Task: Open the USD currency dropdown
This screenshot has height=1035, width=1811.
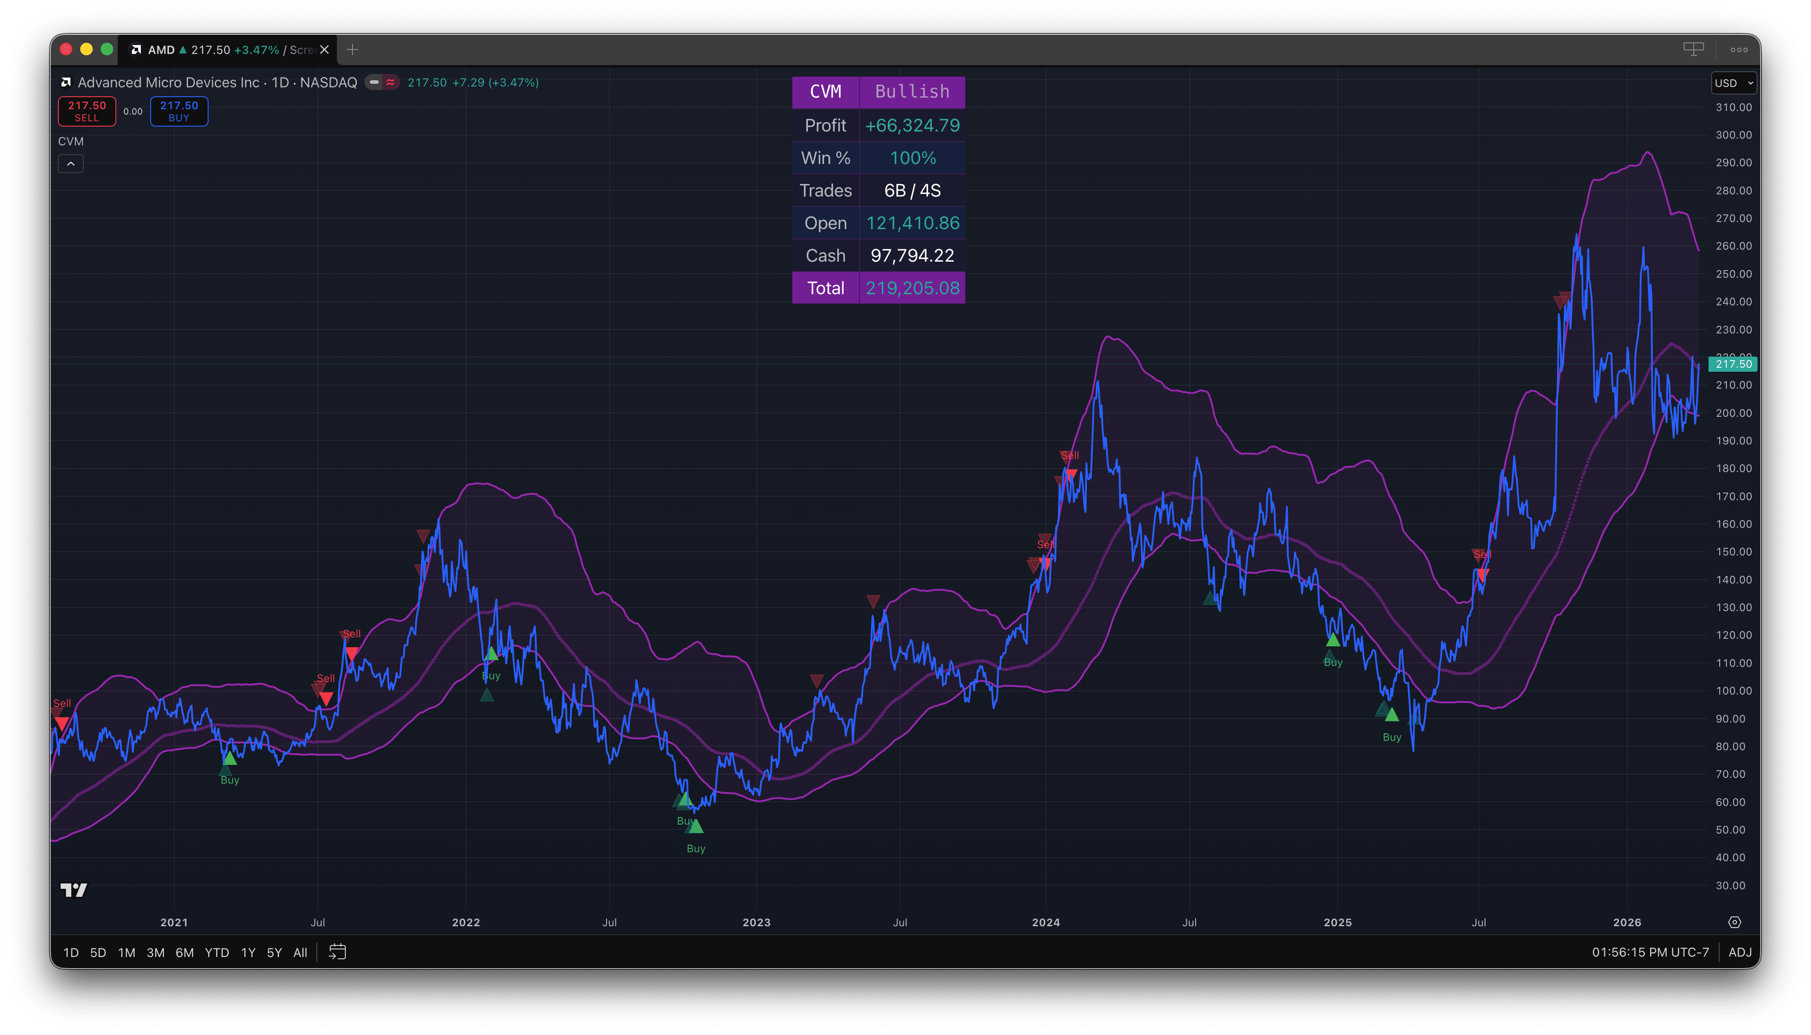Action: [1733, 83]
